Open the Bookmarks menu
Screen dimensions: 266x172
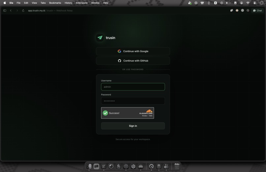(x=55, y=3)
